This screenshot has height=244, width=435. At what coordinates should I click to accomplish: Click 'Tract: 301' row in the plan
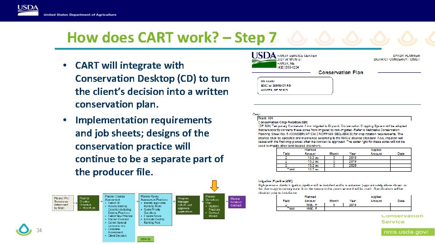click(334, 118)
